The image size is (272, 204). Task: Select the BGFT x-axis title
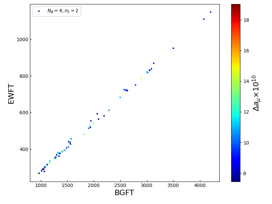click(124, 193)
